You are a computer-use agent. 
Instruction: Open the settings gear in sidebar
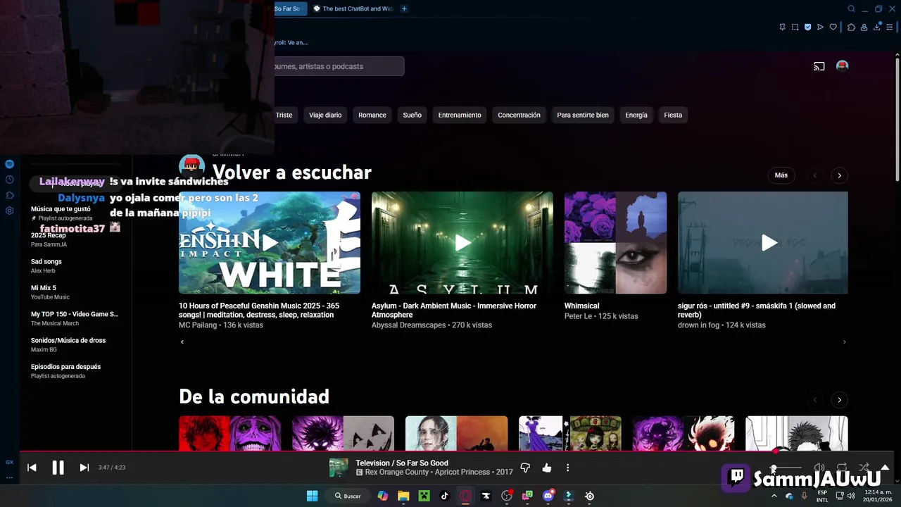9,211
